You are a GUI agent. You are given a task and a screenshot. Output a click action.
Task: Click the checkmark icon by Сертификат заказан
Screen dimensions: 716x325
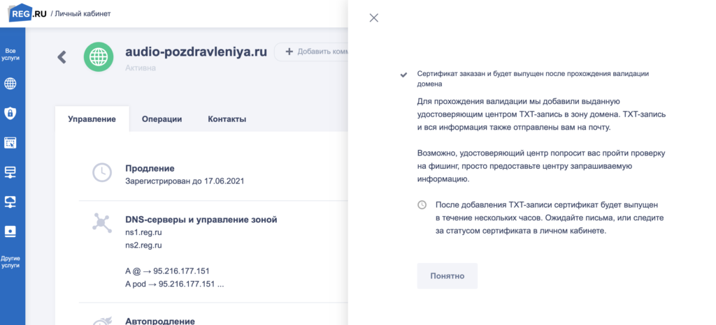(403, 75)
